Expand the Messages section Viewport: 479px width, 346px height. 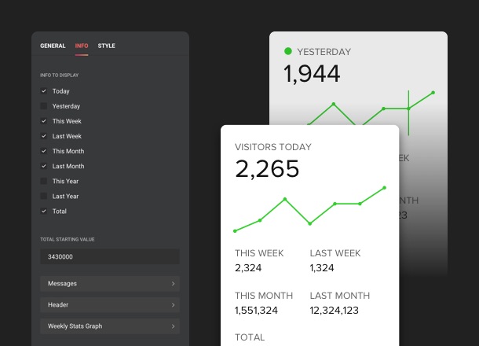tap(110, 283)
